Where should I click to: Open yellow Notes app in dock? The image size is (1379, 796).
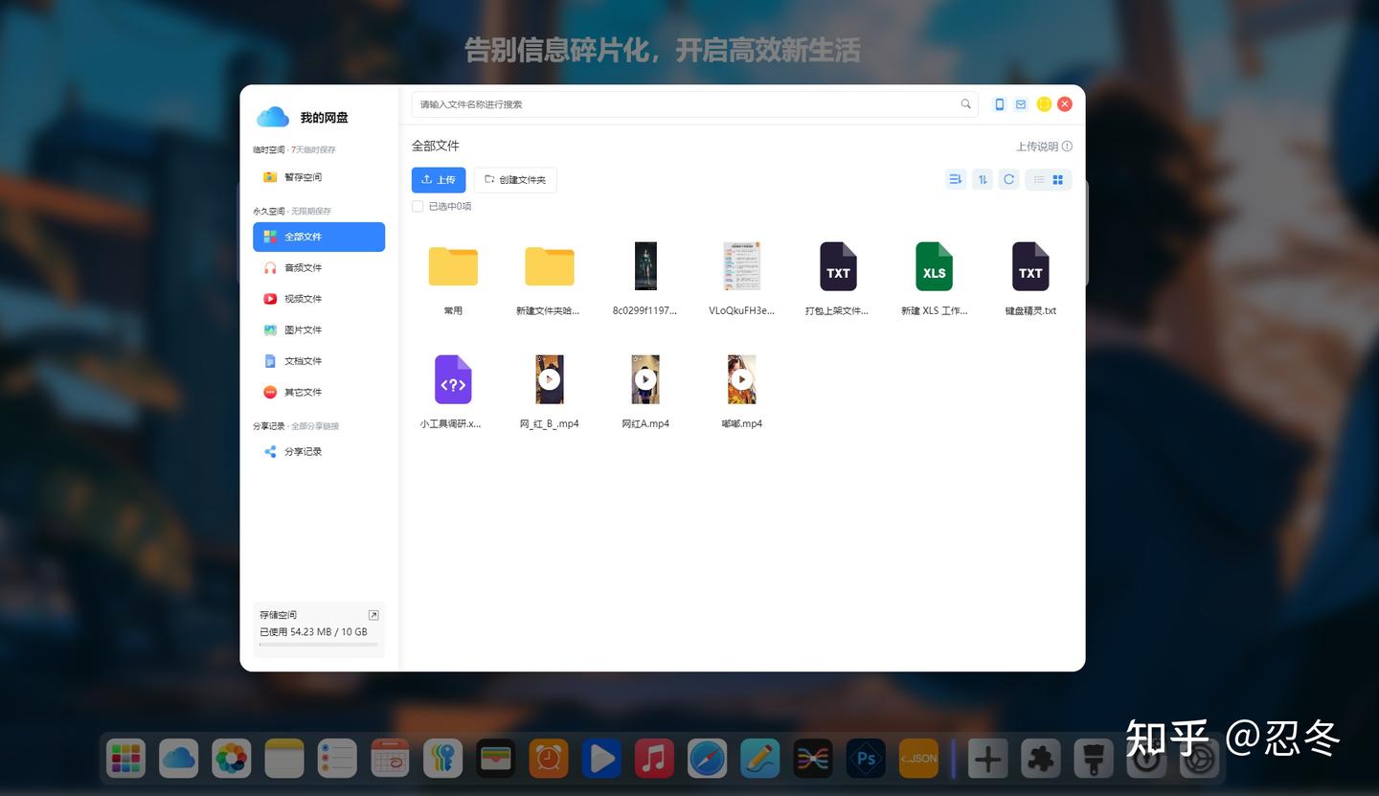point(284,759)
